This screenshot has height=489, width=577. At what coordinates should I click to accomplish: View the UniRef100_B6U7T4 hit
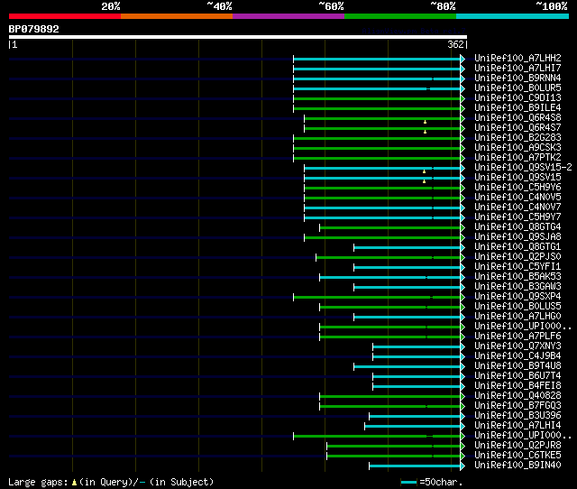[517, 376]
